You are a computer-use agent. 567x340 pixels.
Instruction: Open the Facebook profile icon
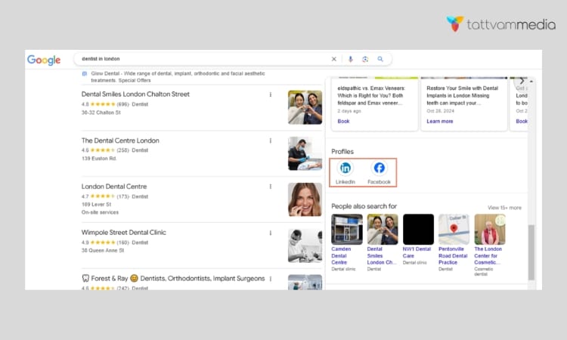pos(379,168)
